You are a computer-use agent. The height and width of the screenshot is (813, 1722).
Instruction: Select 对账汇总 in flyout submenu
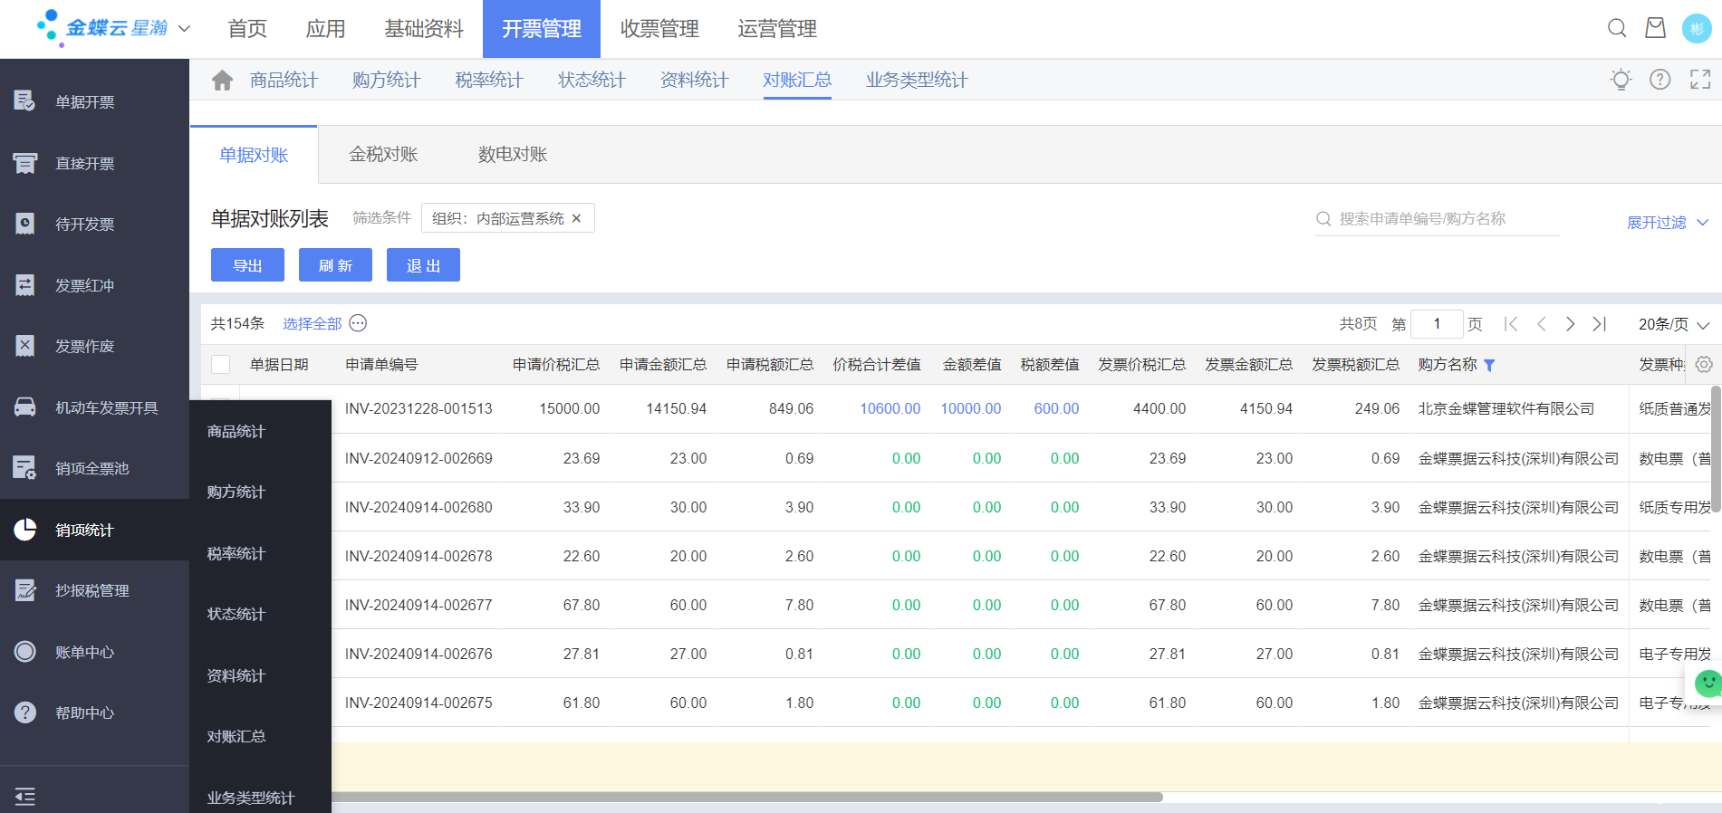[236, 736]
